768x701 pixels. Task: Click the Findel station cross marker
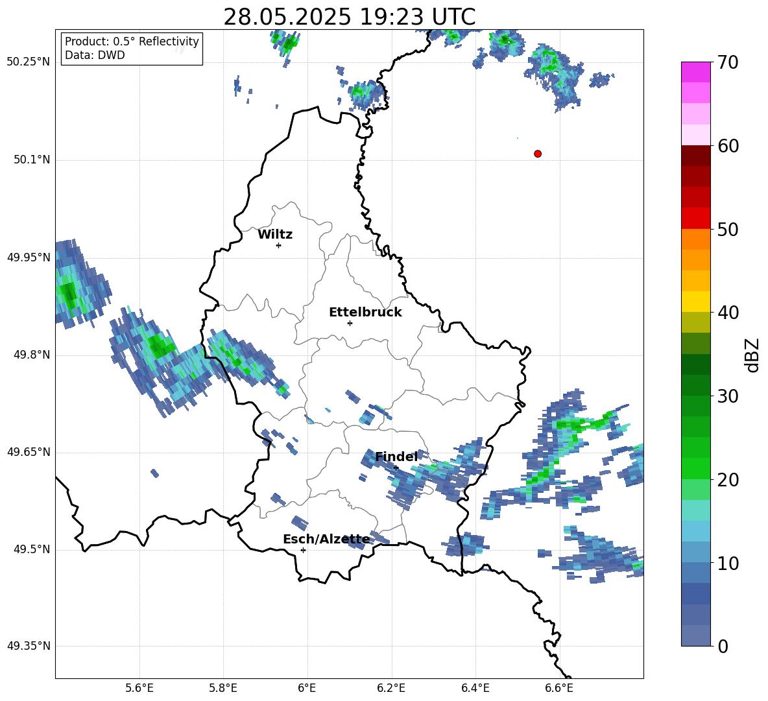pos(396,468)
